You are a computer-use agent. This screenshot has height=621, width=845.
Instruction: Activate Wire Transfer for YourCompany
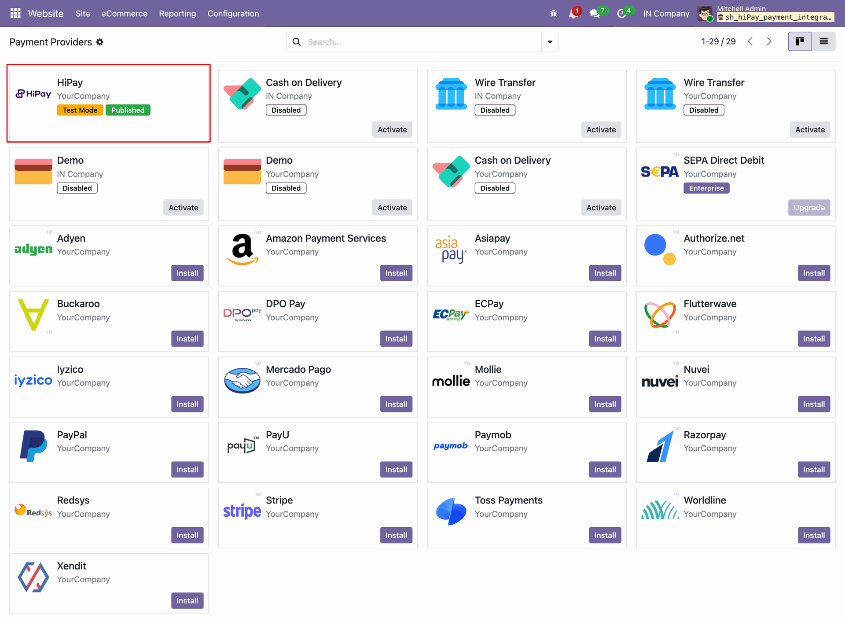coord(810,129)
